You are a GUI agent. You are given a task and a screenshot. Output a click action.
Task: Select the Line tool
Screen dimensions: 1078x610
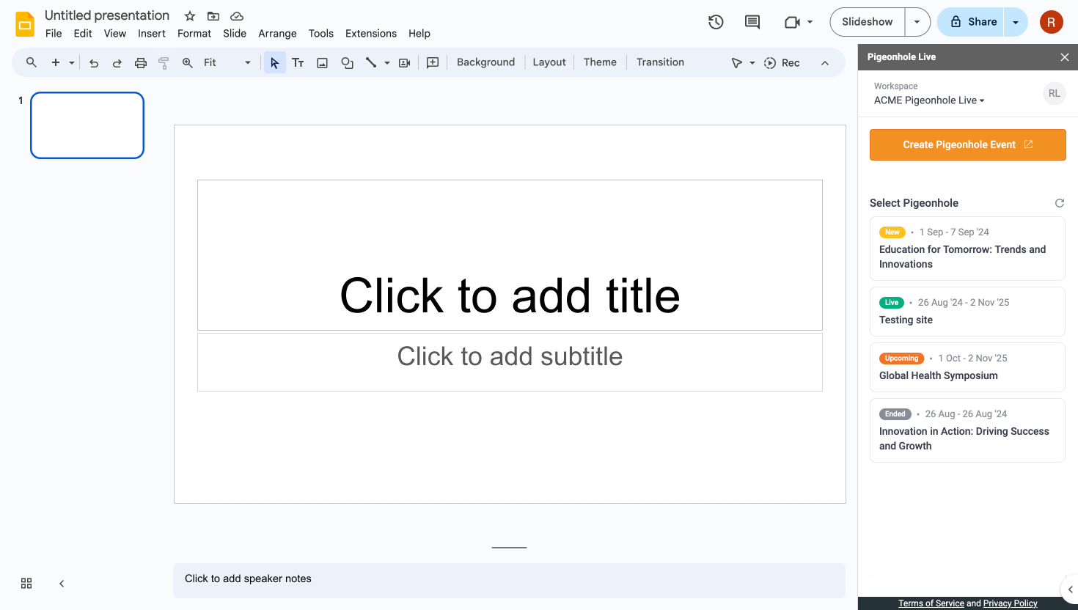pos(371,63)
